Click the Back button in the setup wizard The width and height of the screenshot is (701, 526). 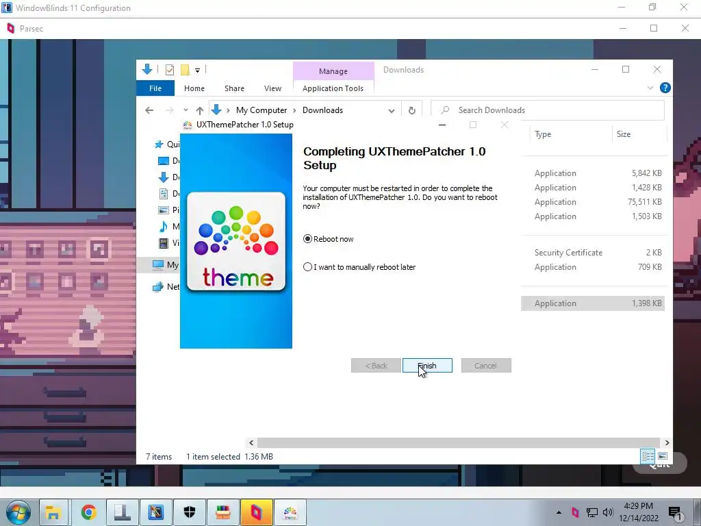(376, 366)
